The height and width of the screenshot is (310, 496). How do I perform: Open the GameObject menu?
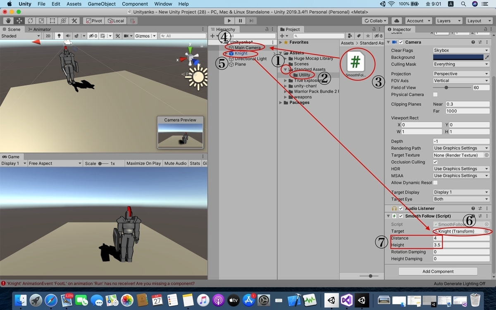click(101, 4)
